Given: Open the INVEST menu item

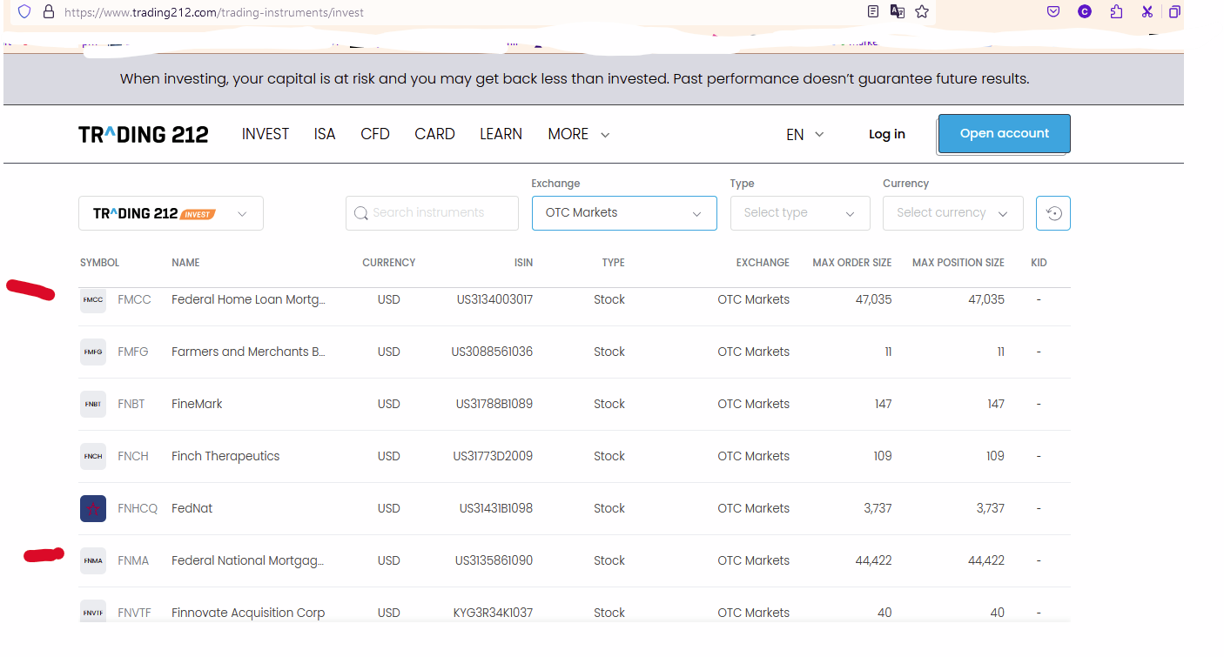Looking at the screenshot, I should click(266, 134).
